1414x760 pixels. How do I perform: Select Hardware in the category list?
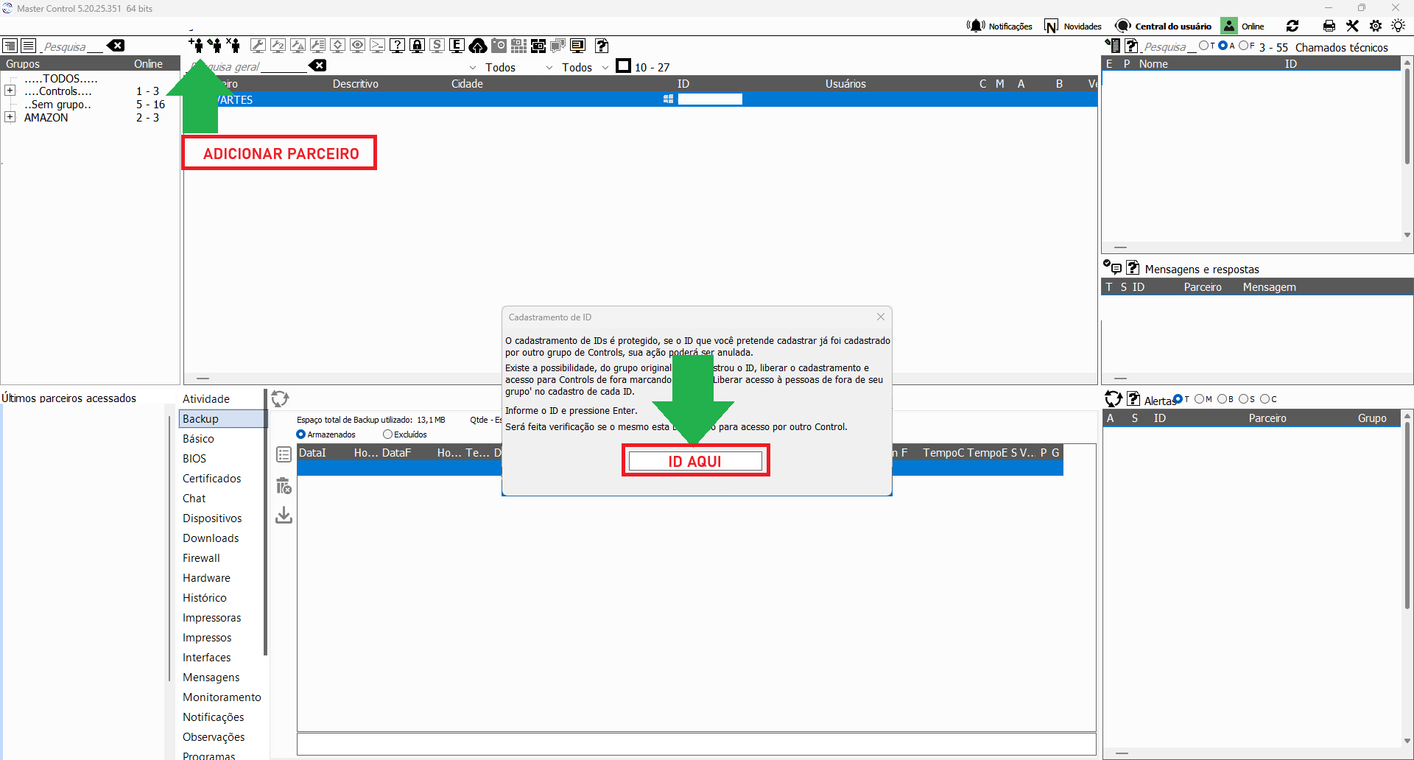click(x=206, y=578)
